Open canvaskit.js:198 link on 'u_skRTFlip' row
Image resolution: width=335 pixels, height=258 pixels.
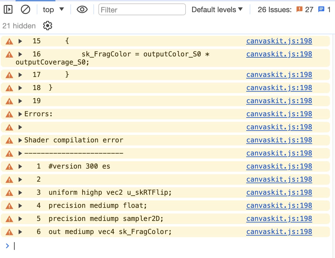[x=279, y=192]
